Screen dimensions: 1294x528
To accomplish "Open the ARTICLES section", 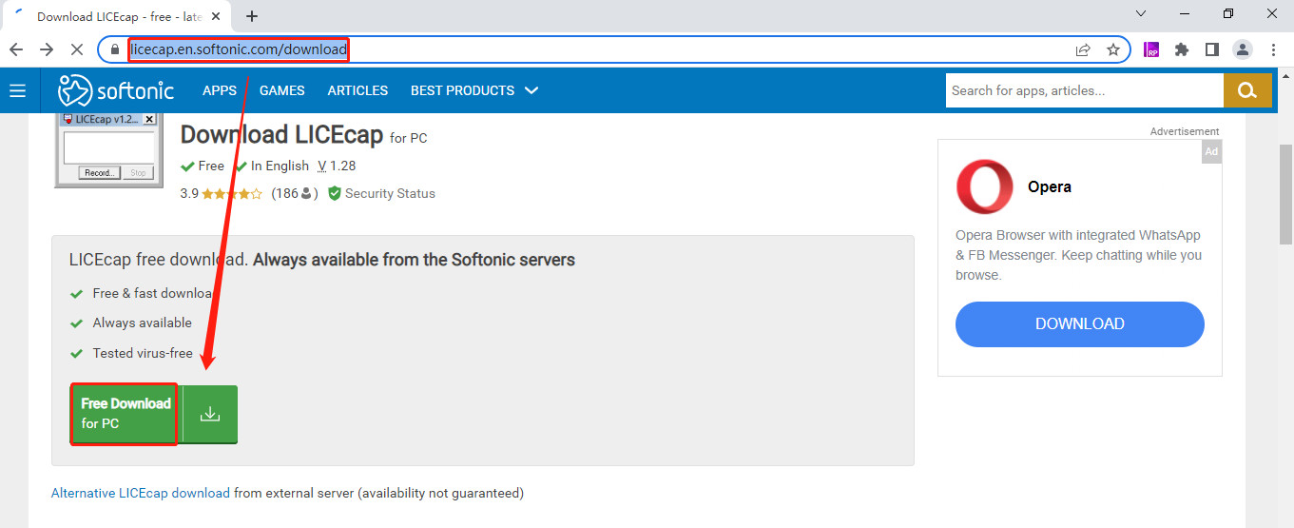I will (357, 90).
